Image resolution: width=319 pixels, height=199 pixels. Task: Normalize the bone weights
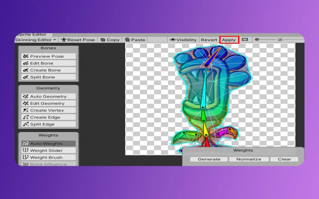(x=249, y=159)
